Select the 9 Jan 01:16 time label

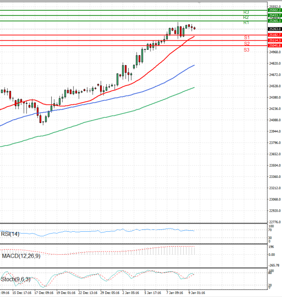coord(196,292)
